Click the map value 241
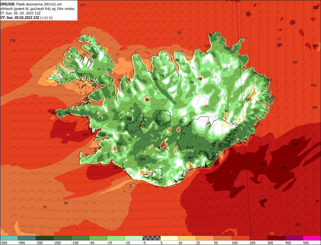Viewport: 321px width, 245px height. (x=86, y=135)
